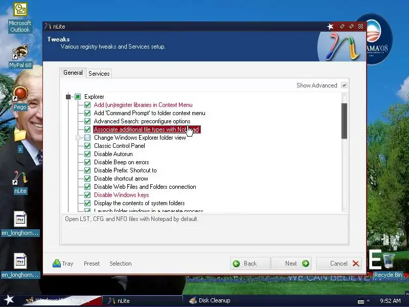Click the star Start button on taskbar
409x307 pixels.
(9, 300)
